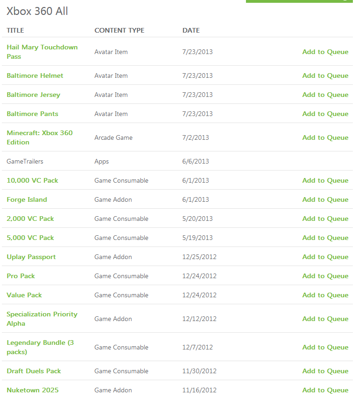The height and width of the screenshot is (397, 358).
Task: Open 10,000 VC Pack link
Action: 33,180
